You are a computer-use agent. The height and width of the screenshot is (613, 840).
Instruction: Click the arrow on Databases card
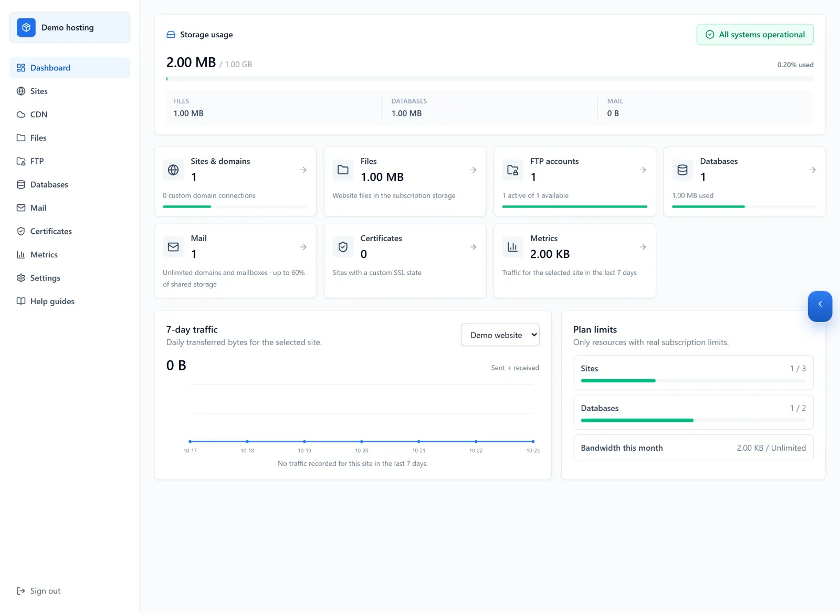click(812, 170)
